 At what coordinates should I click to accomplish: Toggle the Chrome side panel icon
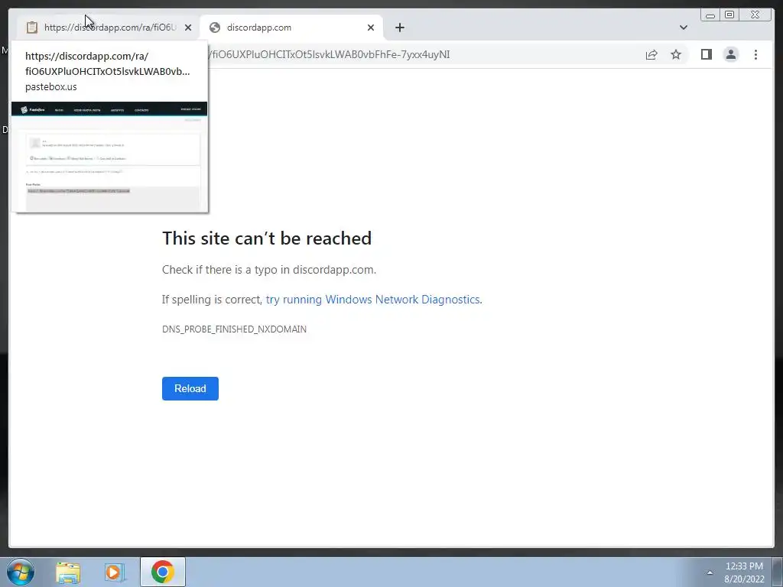tap(706, 54)
